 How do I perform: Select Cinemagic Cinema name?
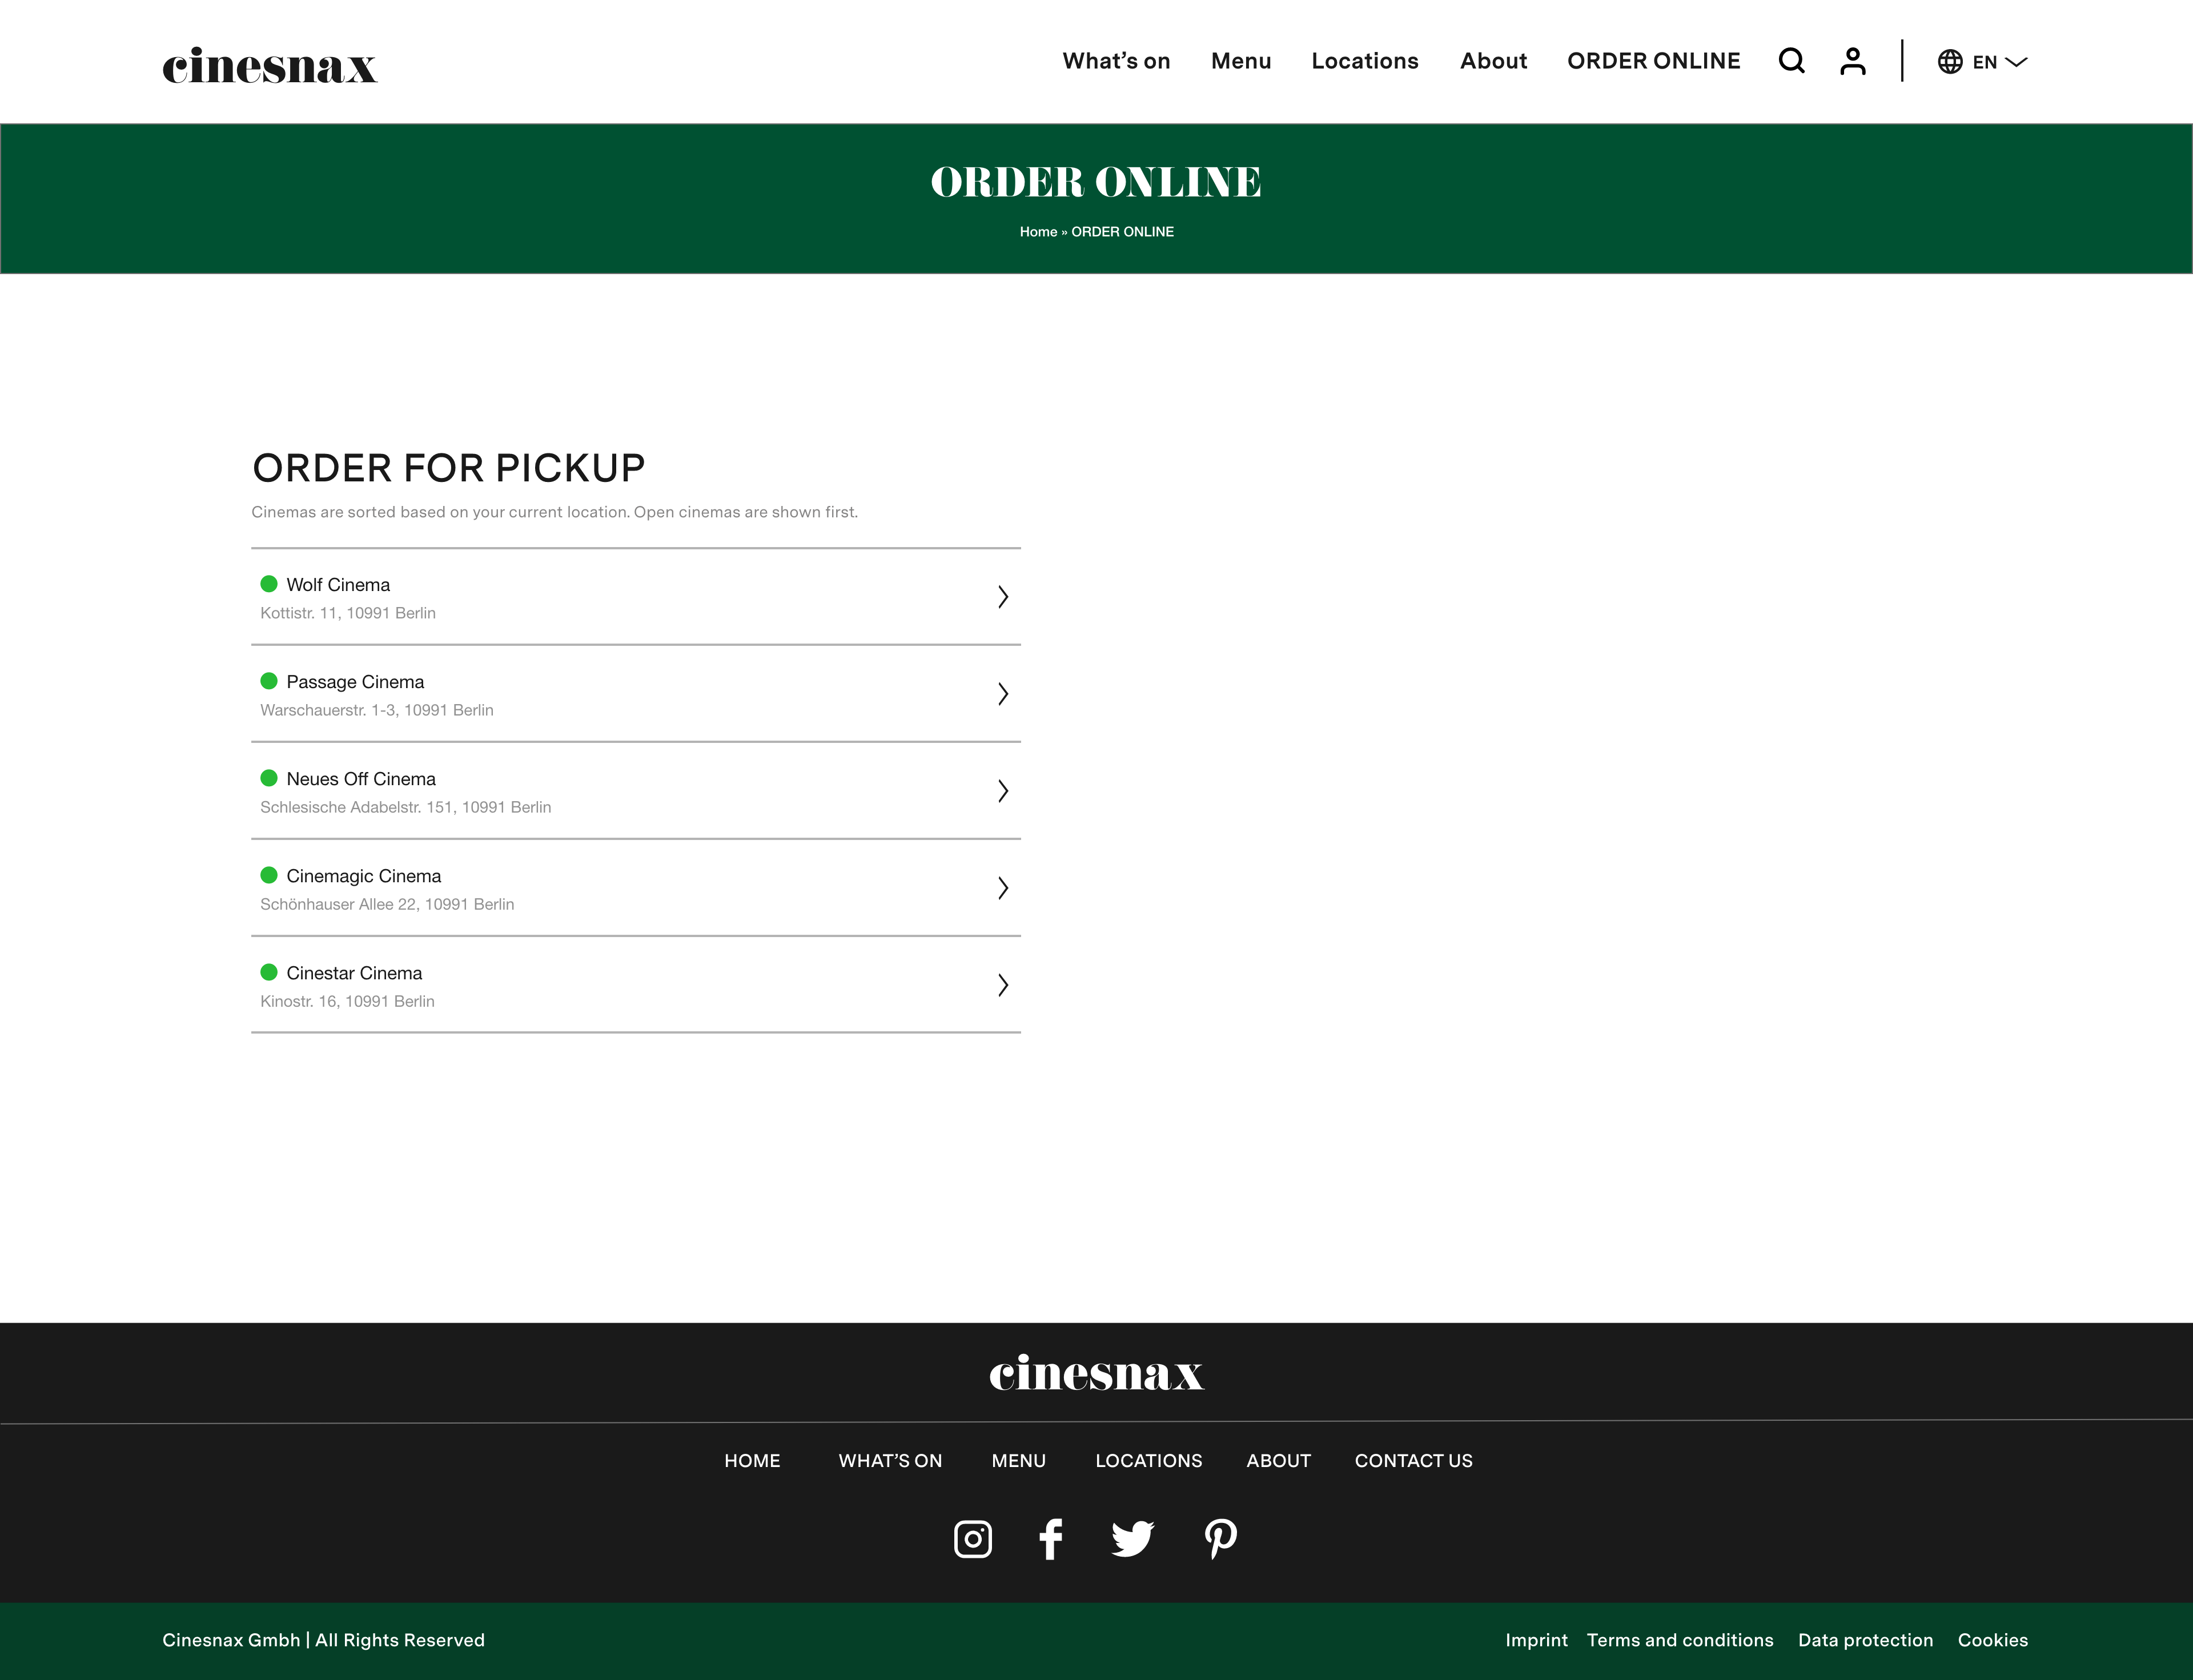[x=363, y=876]
